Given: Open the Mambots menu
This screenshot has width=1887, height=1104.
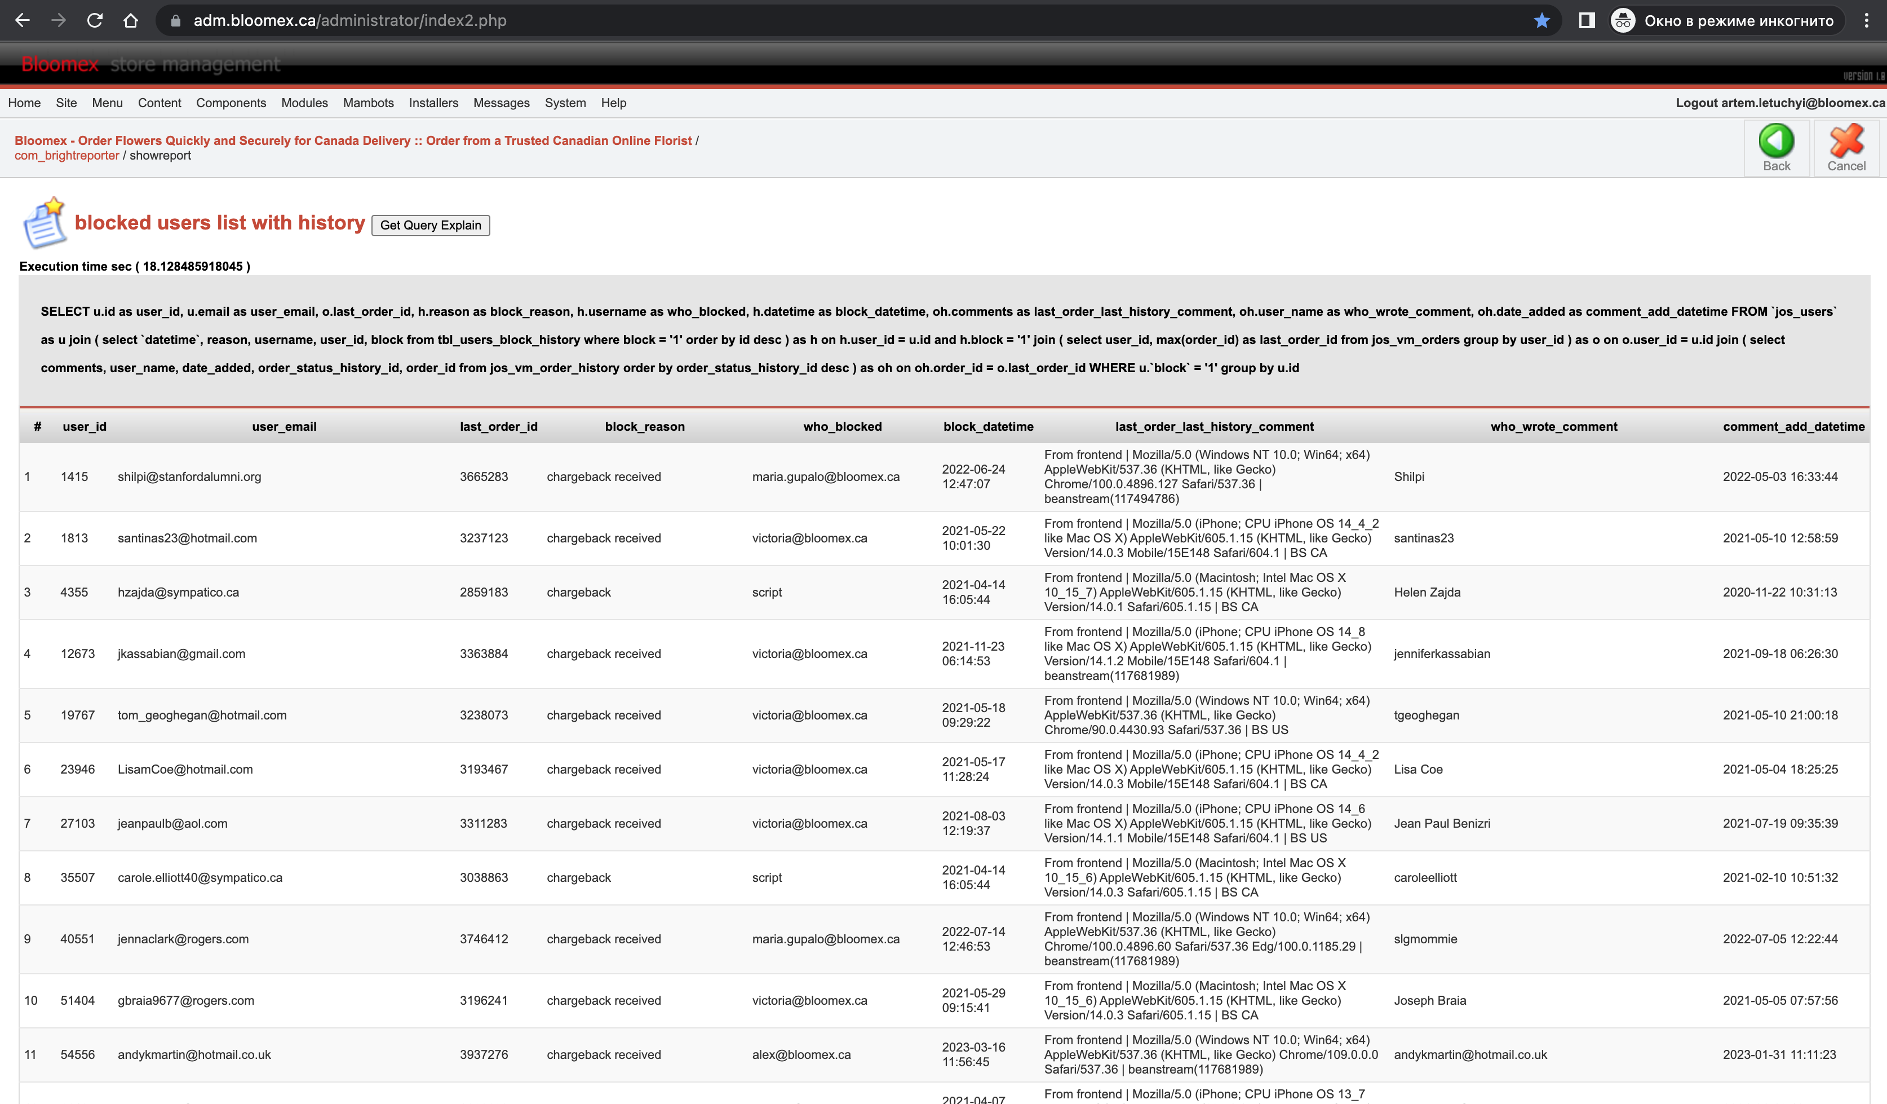Looking at the screenshot, I should 367,103.
